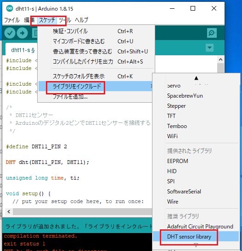The height and width of the screenshot is (251, 242).
Task: Click the Upload arrow toolbar icon
Action: pyautogui.click(x=22, y=33)
